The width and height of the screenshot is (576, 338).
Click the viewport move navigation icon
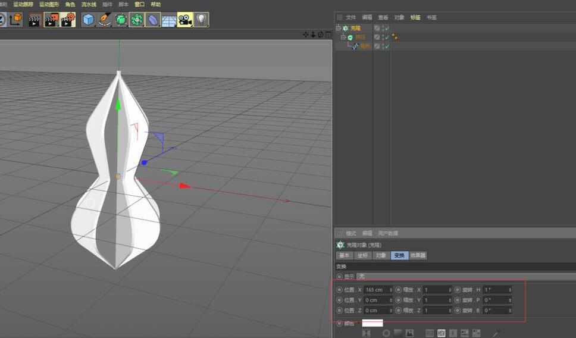[x=306, y=35]
